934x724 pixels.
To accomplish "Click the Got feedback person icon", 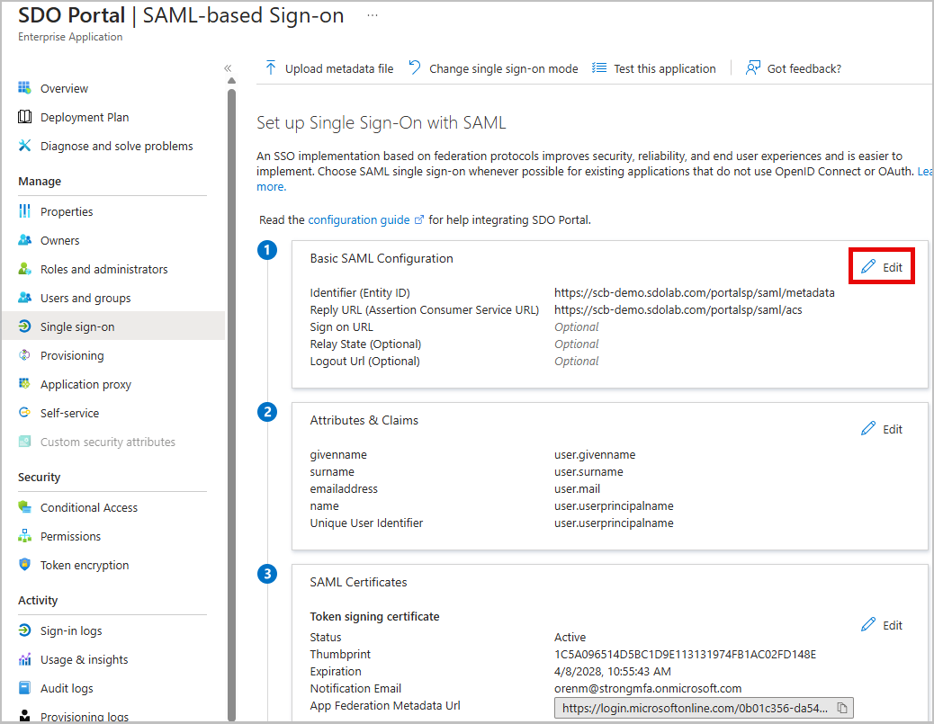I will (753, 67).
